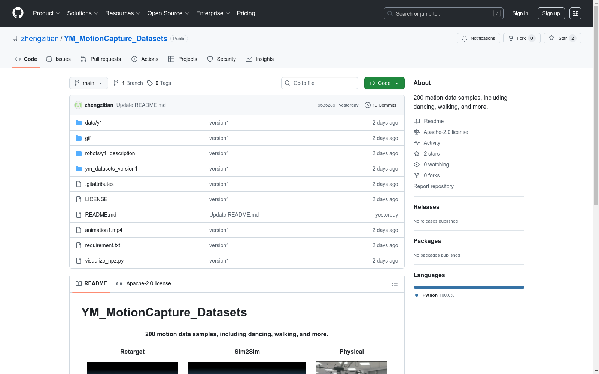Open the data/y1 folder icon
599x374 pixels.
click(79, 123)
